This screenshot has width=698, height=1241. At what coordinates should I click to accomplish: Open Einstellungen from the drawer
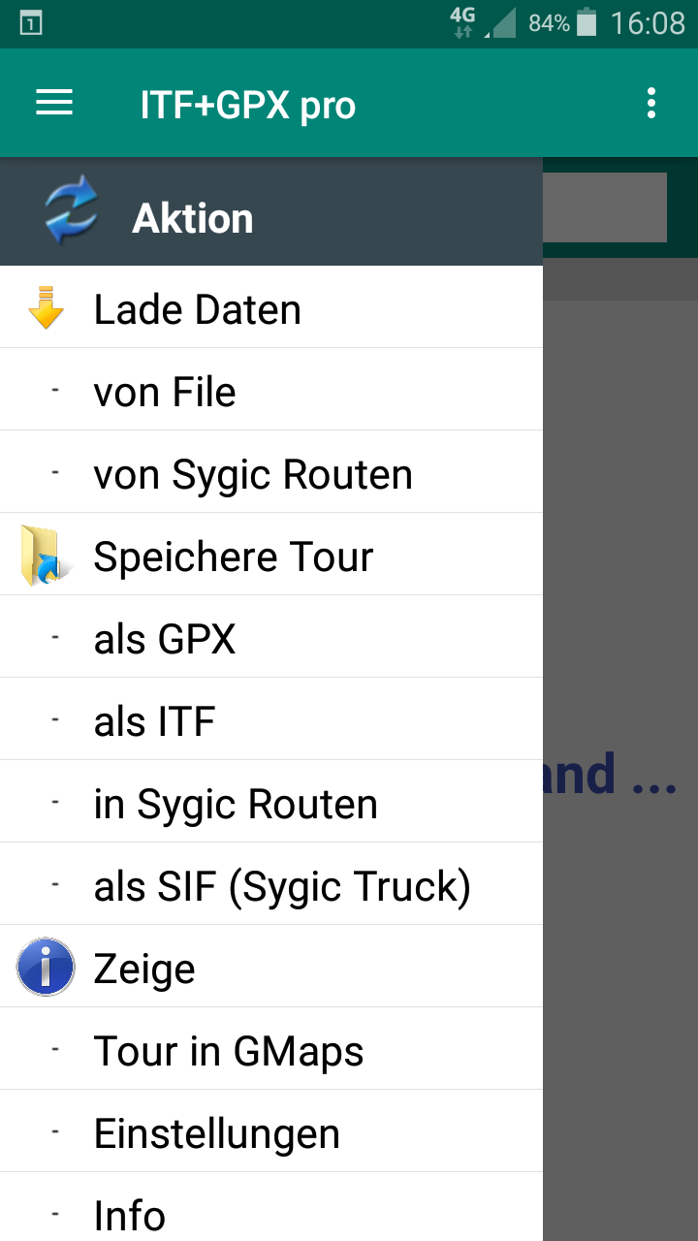coord(271,1131)
